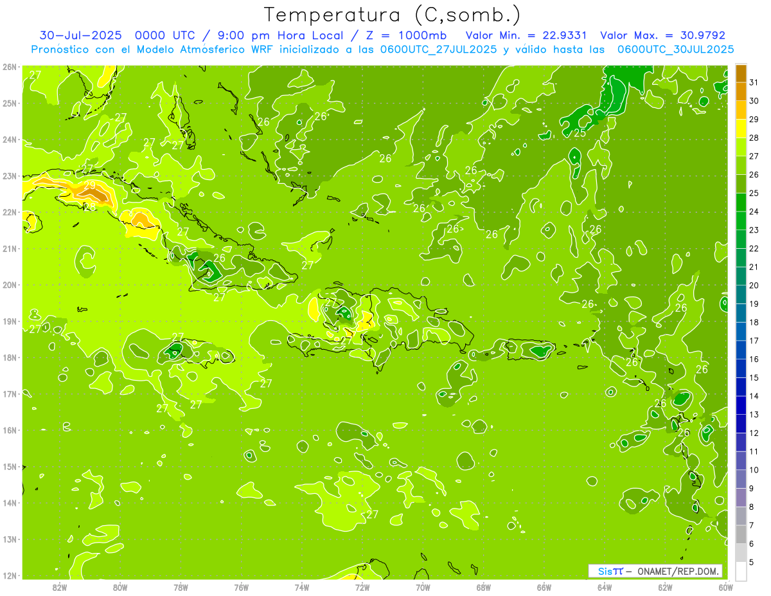Click the "24N" latitude label
This screenshot has height=596, width=771.
point(10,140)
